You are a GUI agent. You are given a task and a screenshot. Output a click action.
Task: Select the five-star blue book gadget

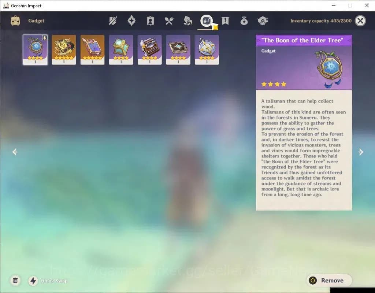[x=92, y=50]
